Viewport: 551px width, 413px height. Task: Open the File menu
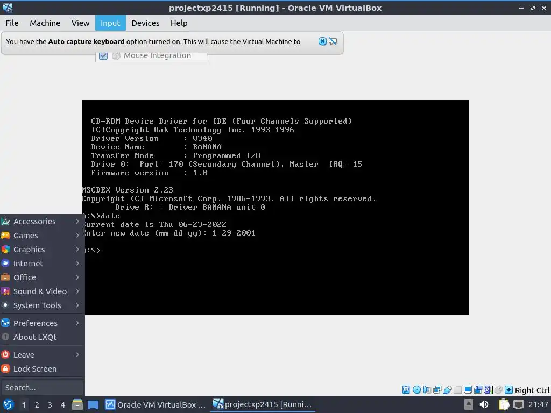point(12,23)
